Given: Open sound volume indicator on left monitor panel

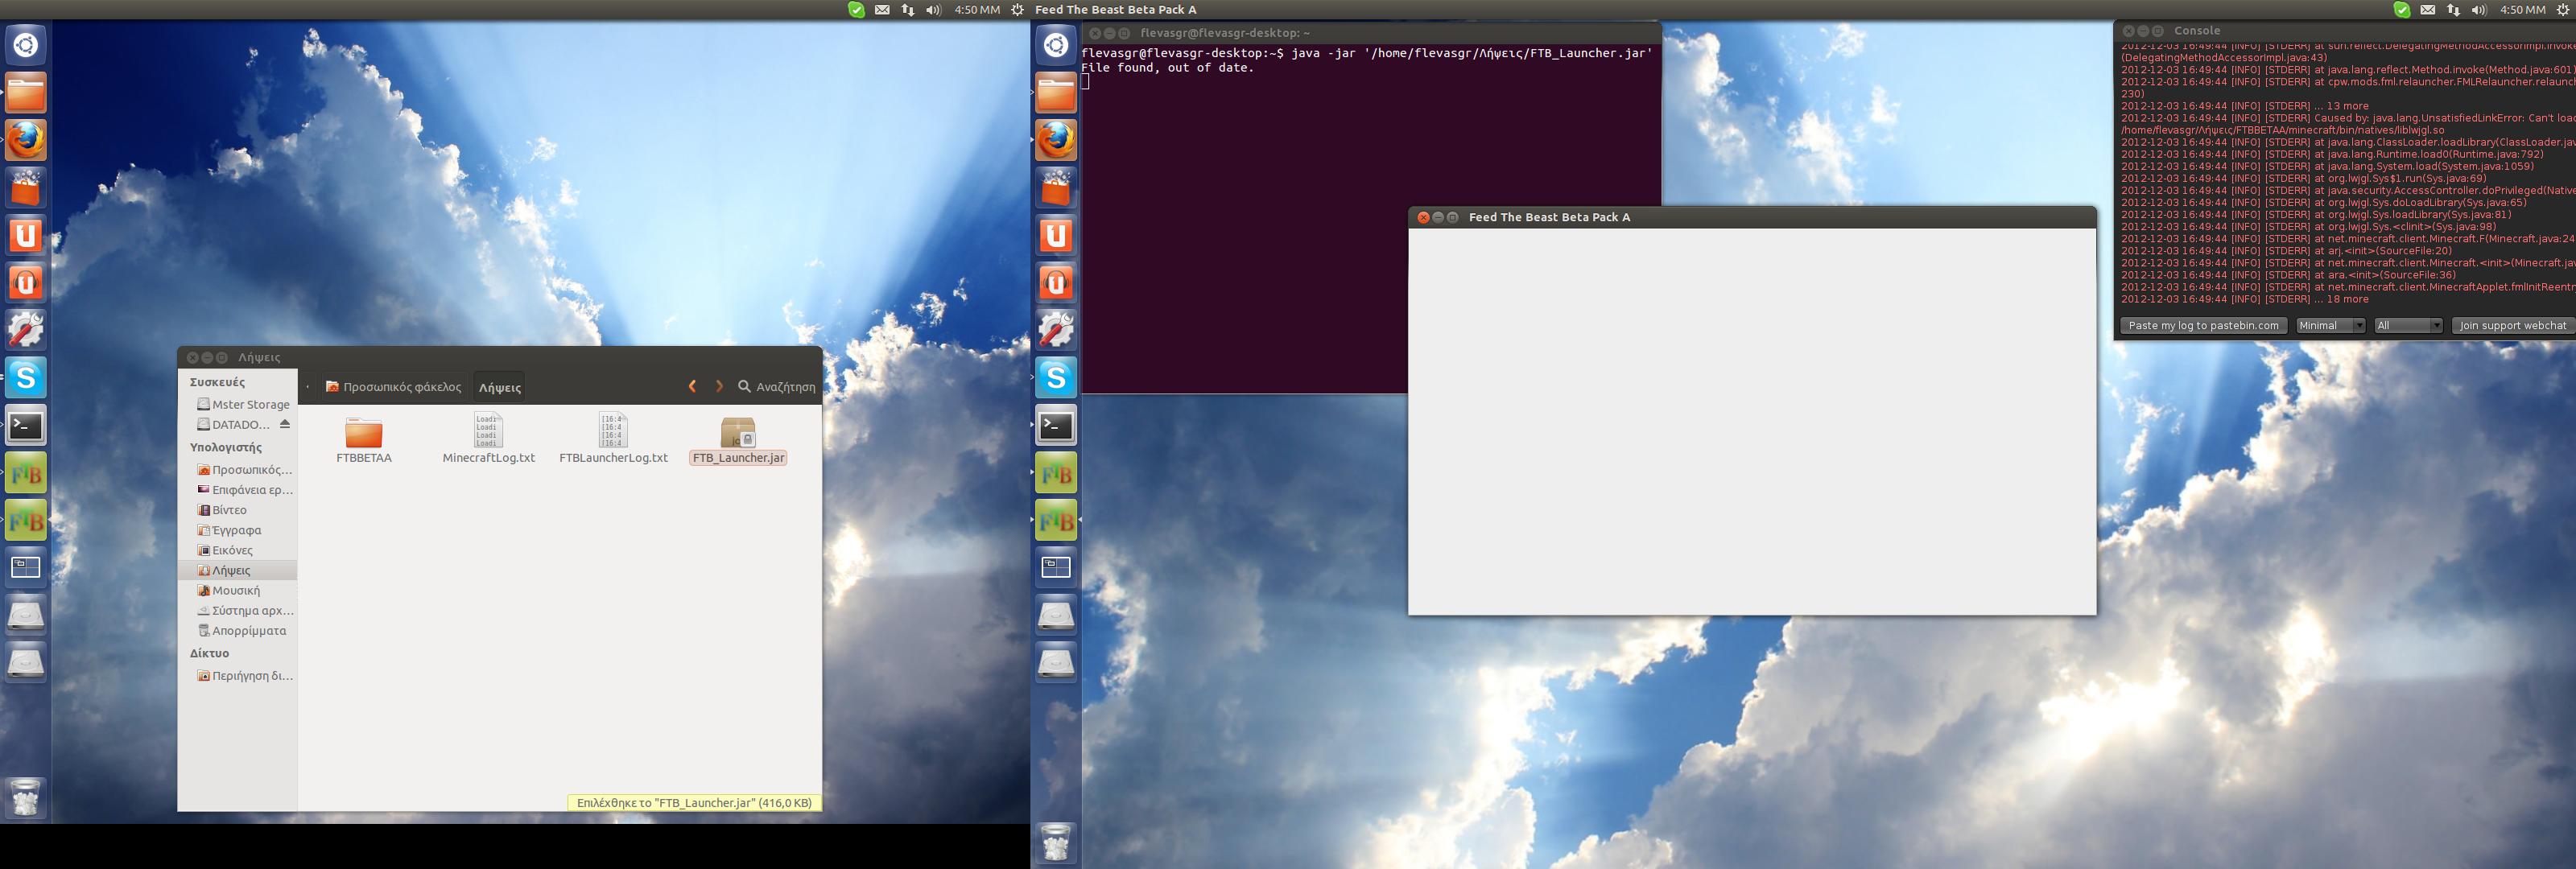Looking at the screenshot, I should (x=933, y=9).
